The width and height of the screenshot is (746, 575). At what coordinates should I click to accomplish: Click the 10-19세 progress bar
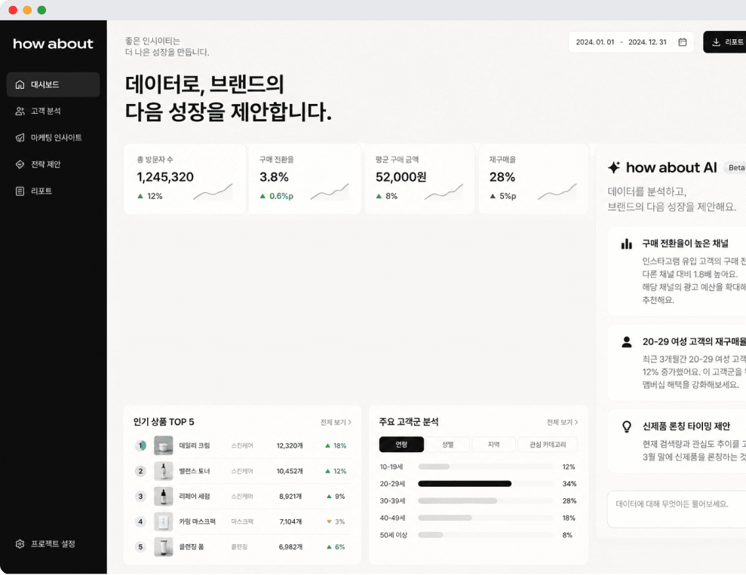coord(485,466)
